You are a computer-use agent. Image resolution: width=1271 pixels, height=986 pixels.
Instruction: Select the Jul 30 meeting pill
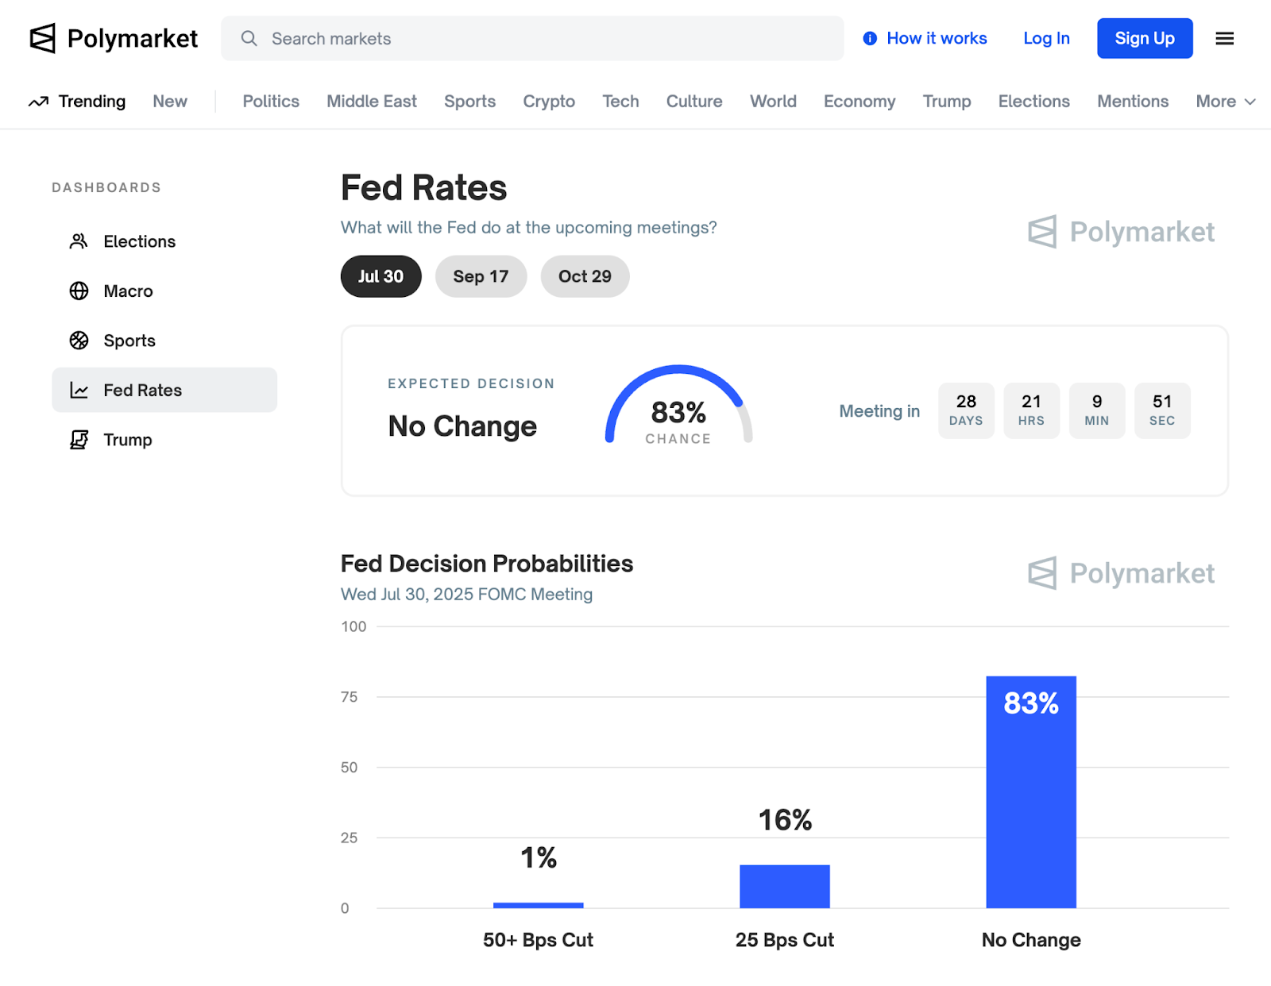(x=381, y=276)
